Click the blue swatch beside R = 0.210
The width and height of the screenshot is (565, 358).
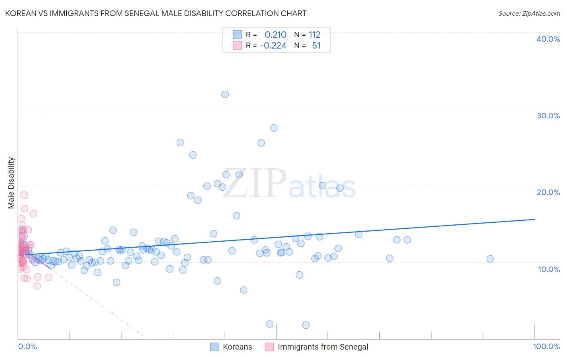[237, 35]
